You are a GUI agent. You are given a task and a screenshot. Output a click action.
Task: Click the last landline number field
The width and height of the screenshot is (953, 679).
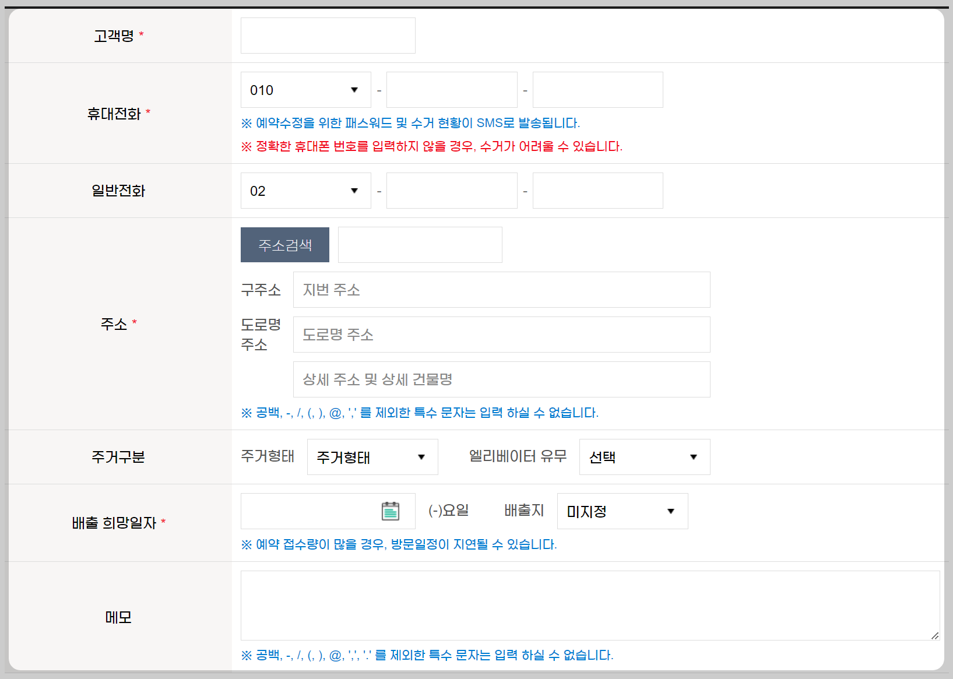(x=597, y=191)
